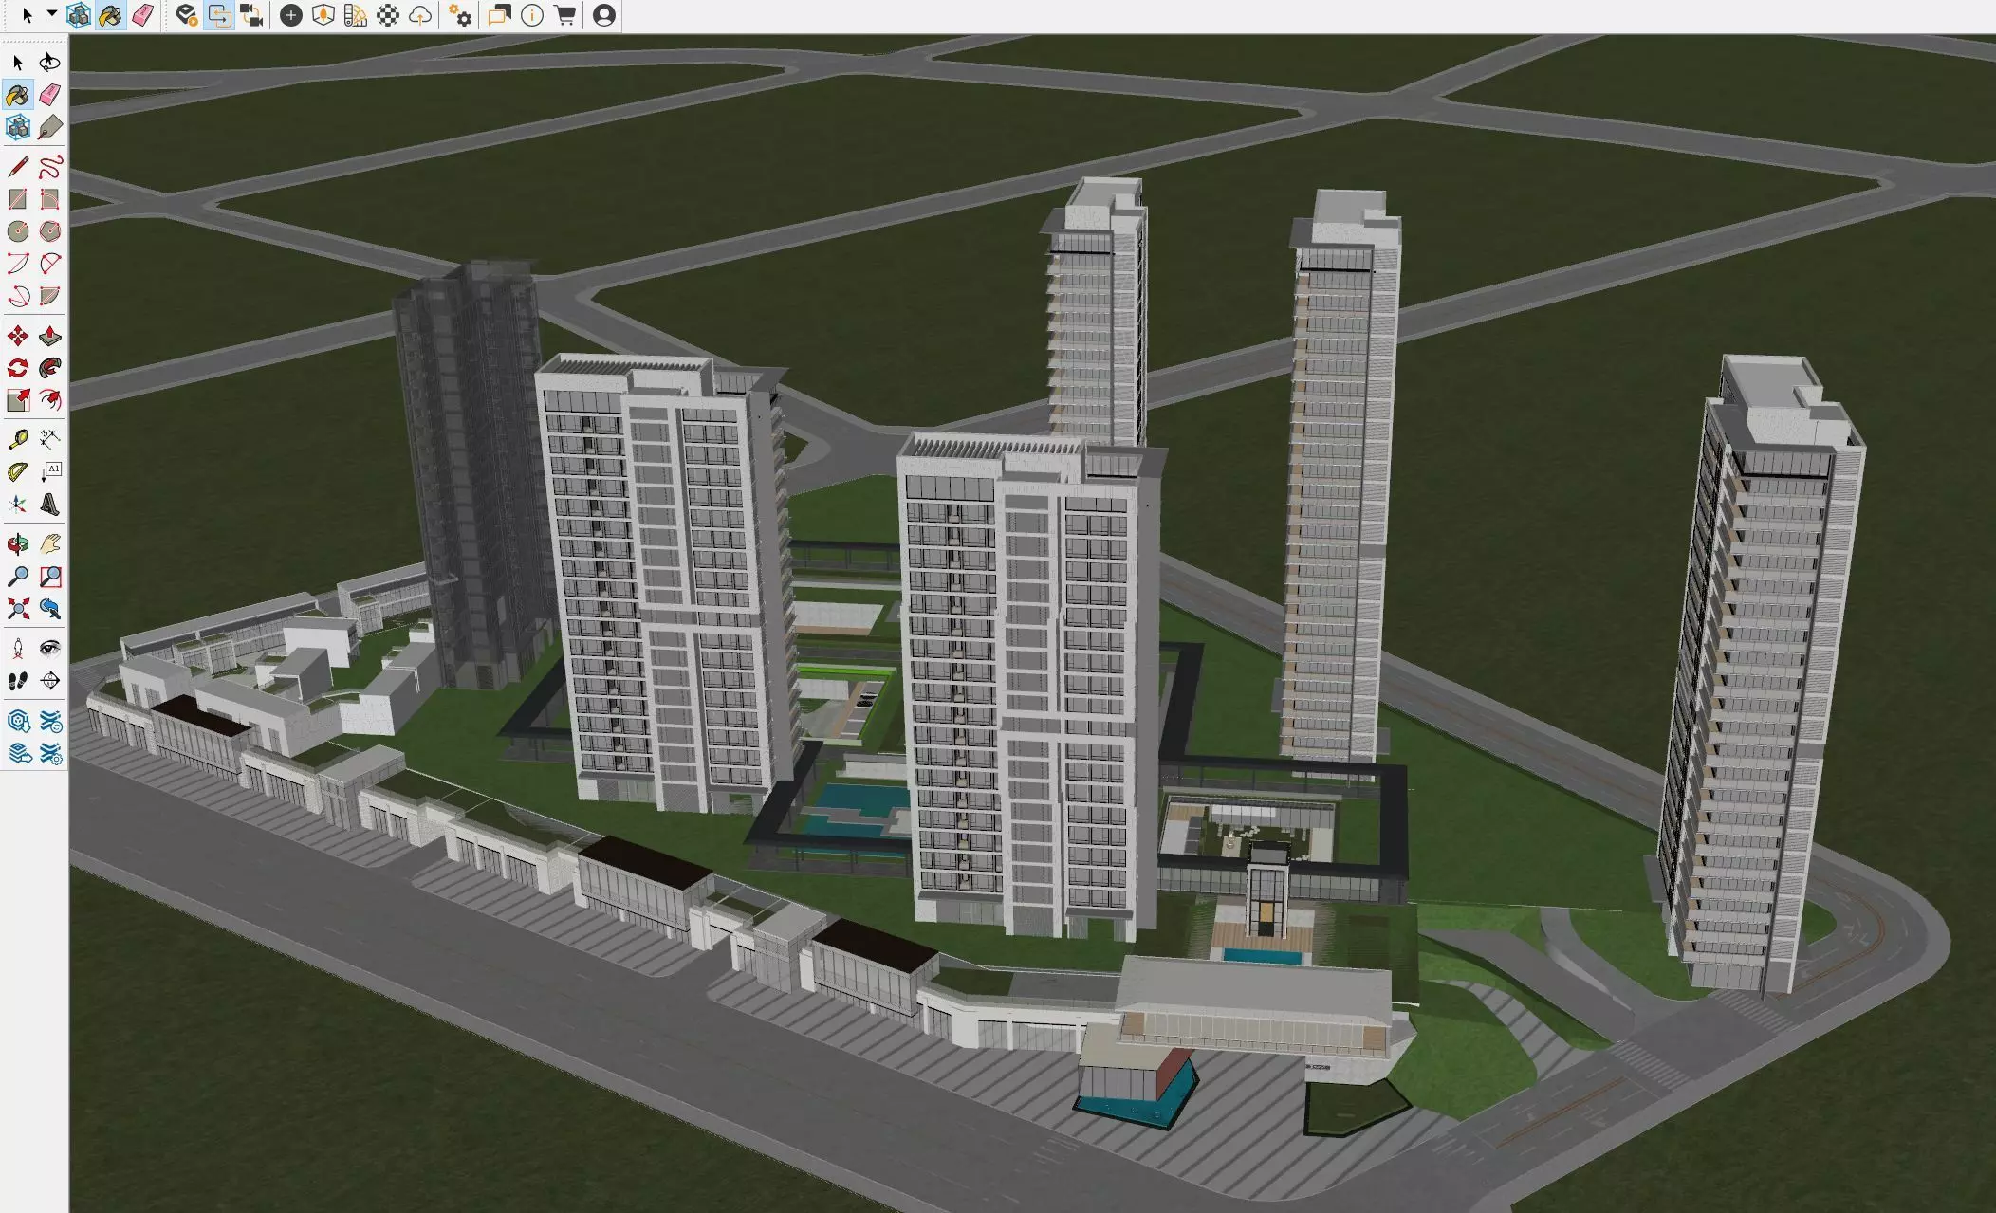Viewport: 1996px width, 1213px height.
Task: Select the Circle tool
Action: pos(18,231)
